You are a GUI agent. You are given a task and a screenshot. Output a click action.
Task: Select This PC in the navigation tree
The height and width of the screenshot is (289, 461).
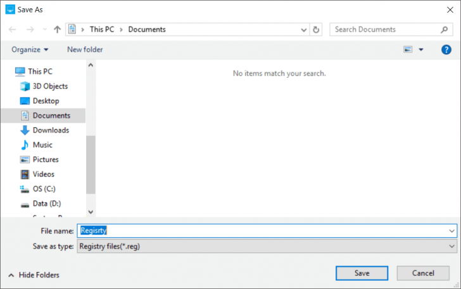[x=41, y=71]
